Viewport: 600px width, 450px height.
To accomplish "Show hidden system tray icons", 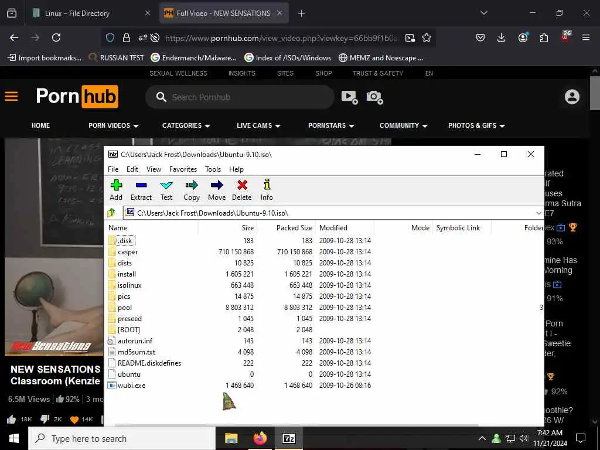I will [x=482, y=438].
